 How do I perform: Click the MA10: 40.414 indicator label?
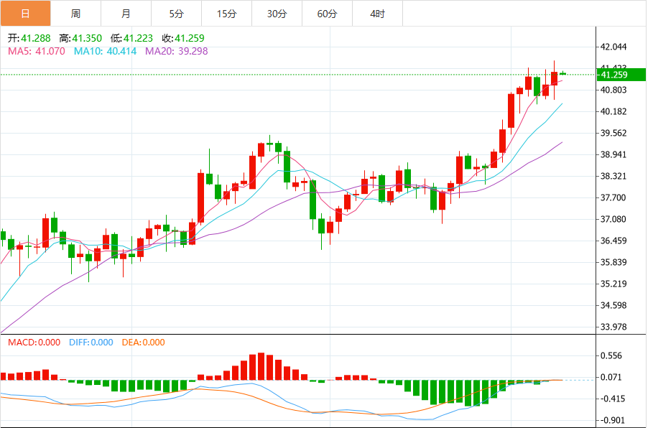pyautogui.click(x=106, y=51)
